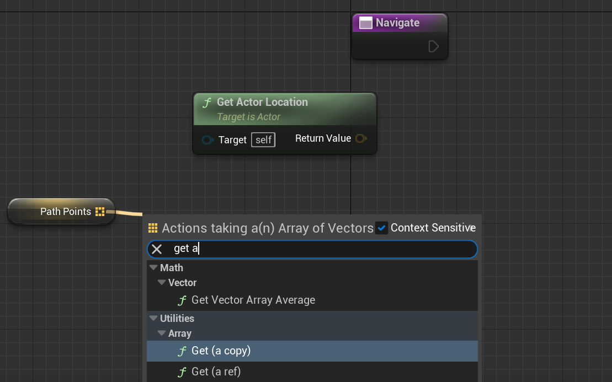Collapse the Math category
This screenshot has height=382, width=612.
click(x=153, y=268)
